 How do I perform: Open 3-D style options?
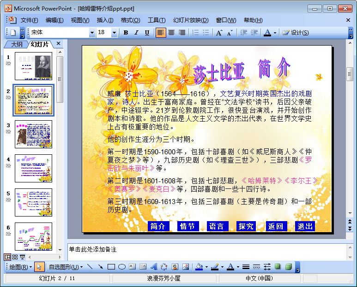click(x=289, y=267)
